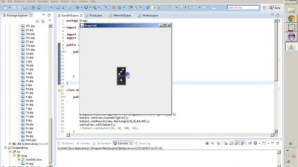This screenshot has width=298, height=167.
Task: Minimize the Package Explorer view
Action: (x=44, y=15)
